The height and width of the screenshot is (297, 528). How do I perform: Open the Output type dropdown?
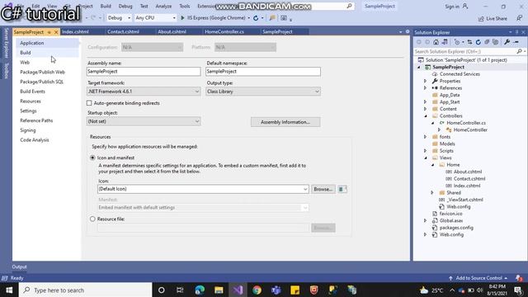pos(263,92)
